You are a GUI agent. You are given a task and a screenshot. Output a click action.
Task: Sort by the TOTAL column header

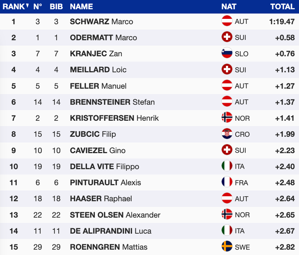[282, 7]
